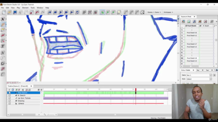Select the Final Sketch-26 exposure cell
Viewport: 218px width, 122px height.
coord(192,33)
